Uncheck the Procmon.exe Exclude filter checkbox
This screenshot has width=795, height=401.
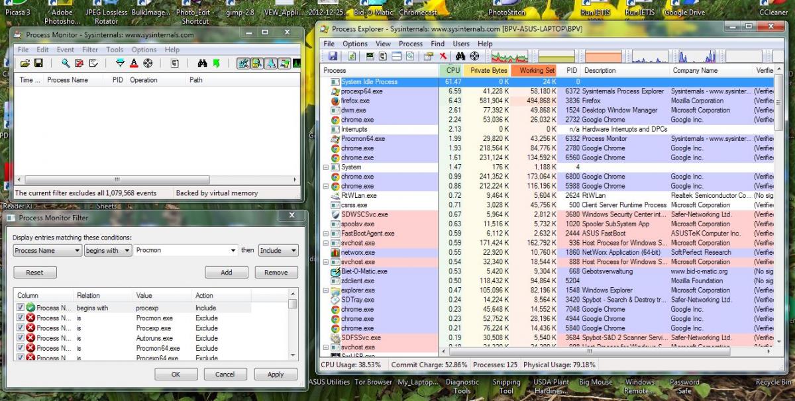pos(20,318)
